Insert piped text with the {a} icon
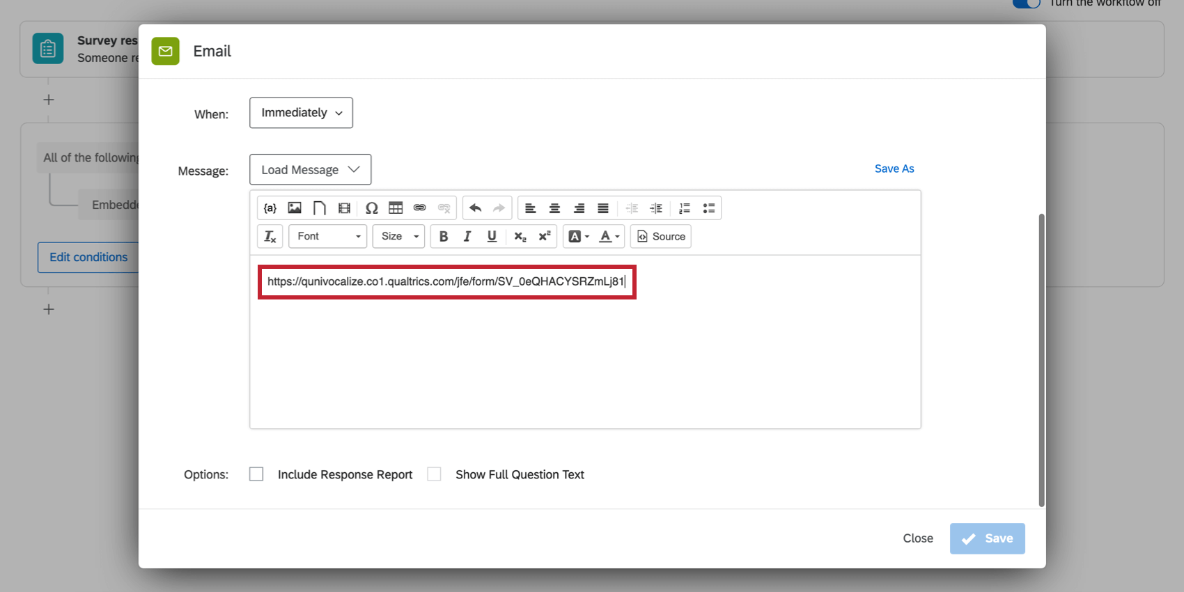The width and height of the screenshot is (1184, 592). 270,208
